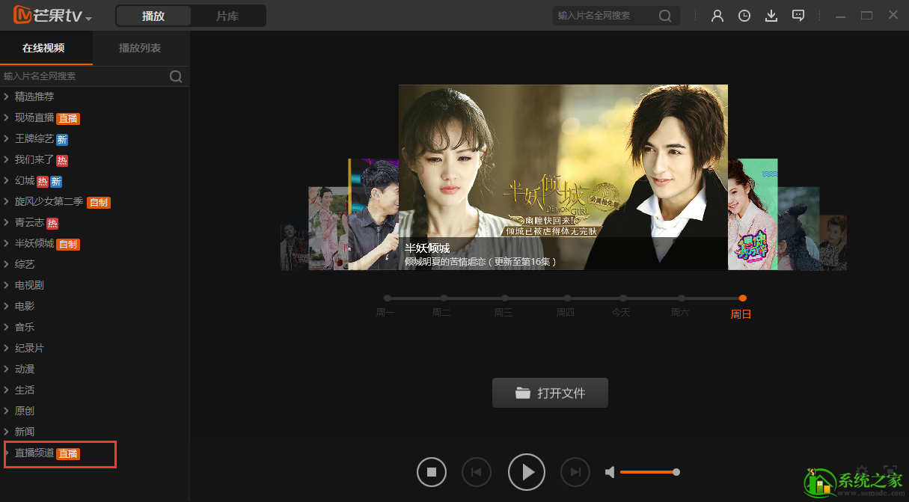Viewport: 909px width, 502px height.
Task: Click the top bar search magnifier icon
Action: [665, 16]
